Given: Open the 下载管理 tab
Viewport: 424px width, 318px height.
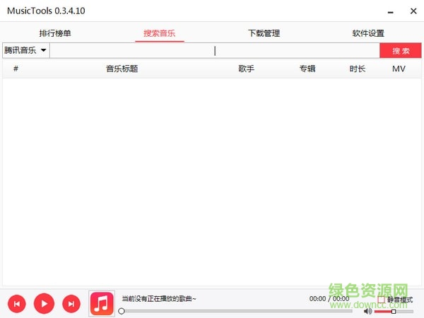Looking at the screenshot, I should [x=264, y=33].
